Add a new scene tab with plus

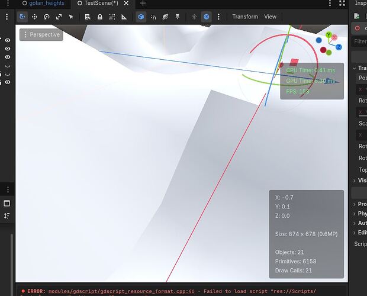(x=143, y=4)
